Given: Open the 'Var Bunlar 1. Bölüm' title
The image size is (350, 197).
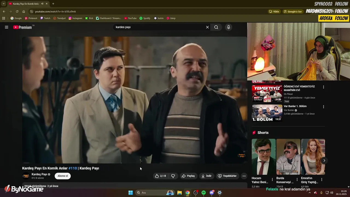Looking at the screenshot, I should click(x=295, y=106).
